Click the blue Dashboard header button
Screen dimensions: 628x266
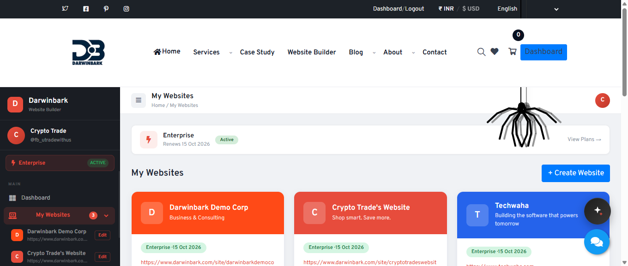pyautogui.click(x=543, y=52)
